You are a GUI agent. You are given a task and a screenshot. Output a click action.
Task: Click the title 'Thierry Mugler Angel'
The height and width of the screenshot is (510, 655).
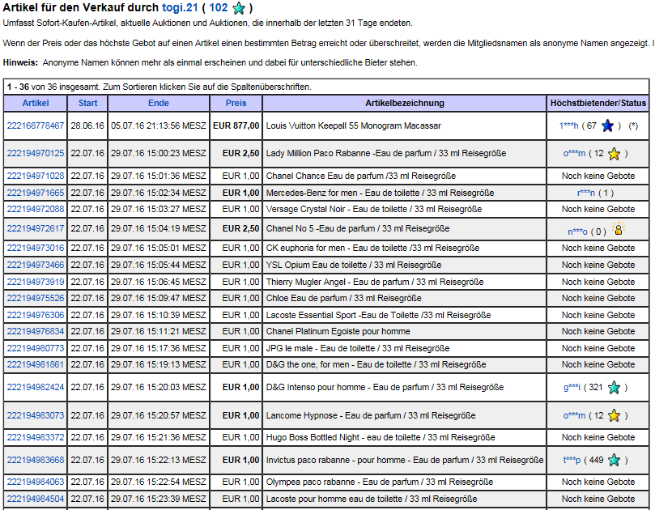[306, 282]
